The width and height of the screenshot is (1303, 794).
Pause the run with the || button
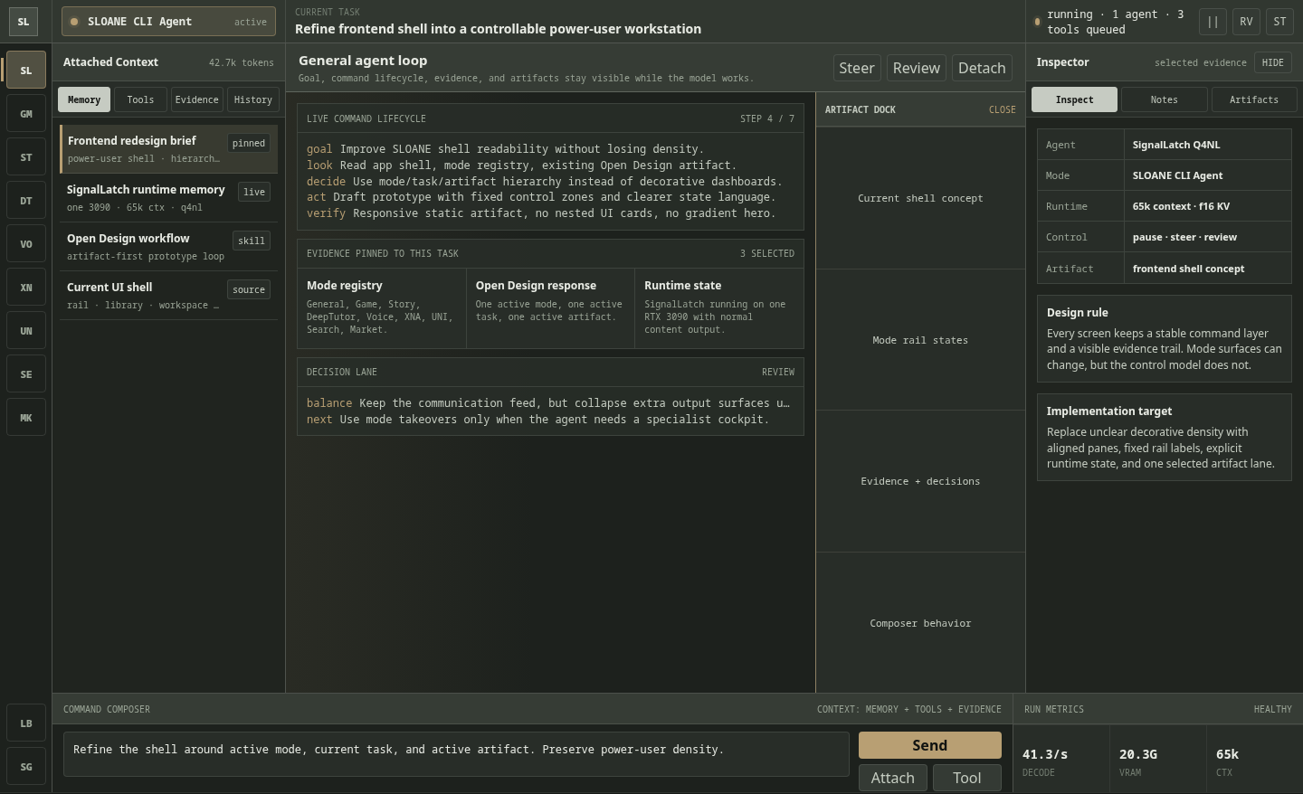[1213, 22]
